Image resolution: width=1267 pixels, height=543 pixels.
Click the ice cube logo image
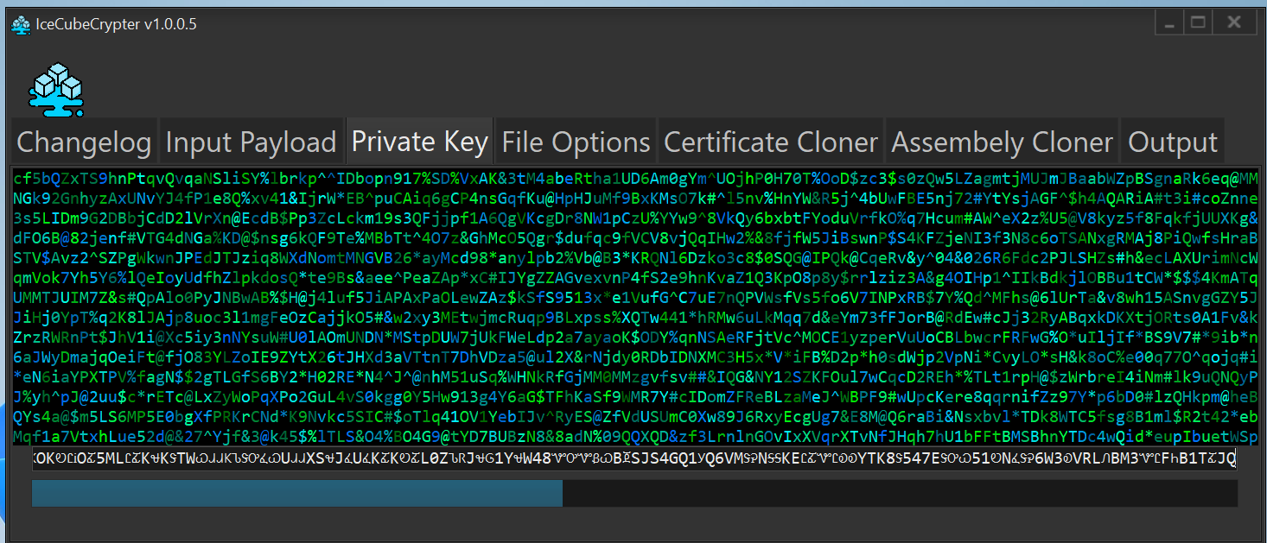(57, 91)
